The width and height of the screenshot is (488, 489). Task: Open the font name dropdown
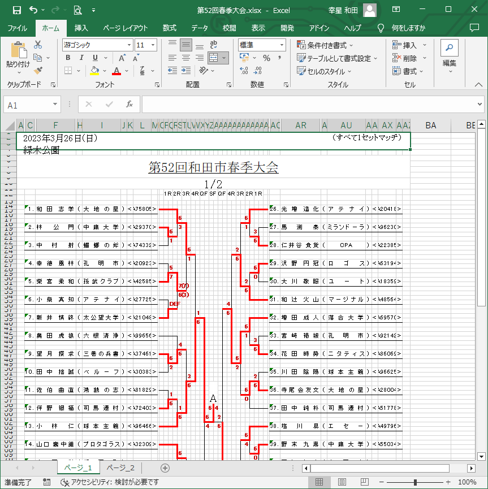tap(129, 45)
